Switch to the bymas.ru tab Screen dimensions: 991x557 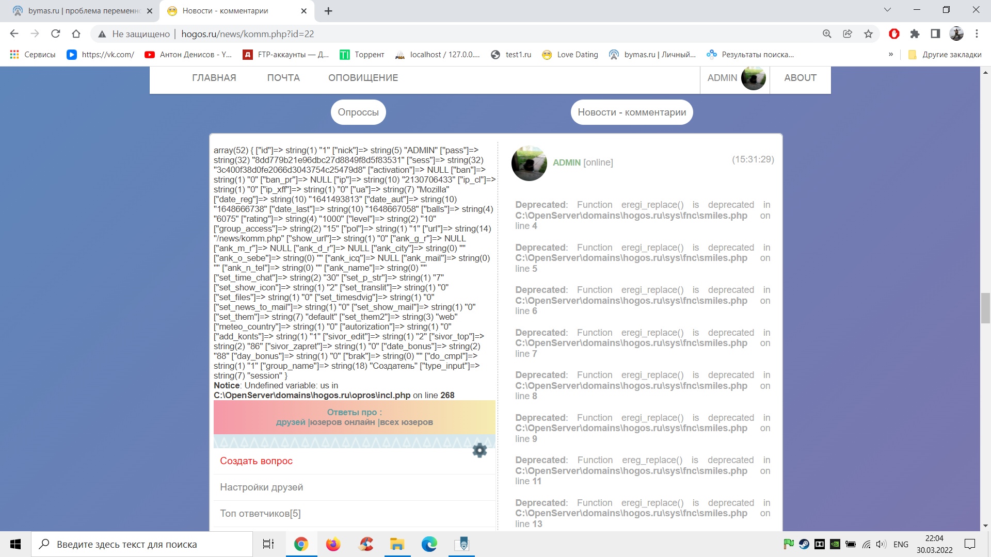[x=83, y=11]
